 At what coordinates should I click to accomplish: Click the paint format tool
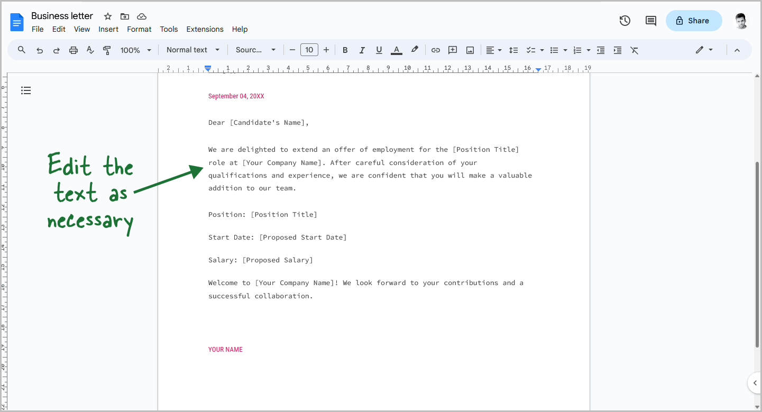click(x=107, y=50)
